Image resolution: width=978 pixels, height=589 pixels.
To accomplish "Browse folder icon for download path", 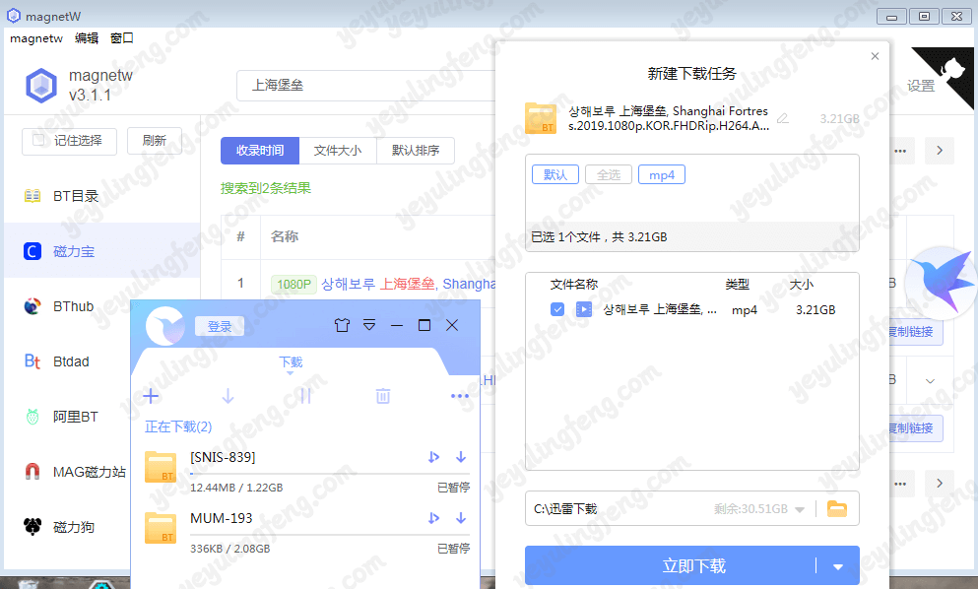I will 837,509.
